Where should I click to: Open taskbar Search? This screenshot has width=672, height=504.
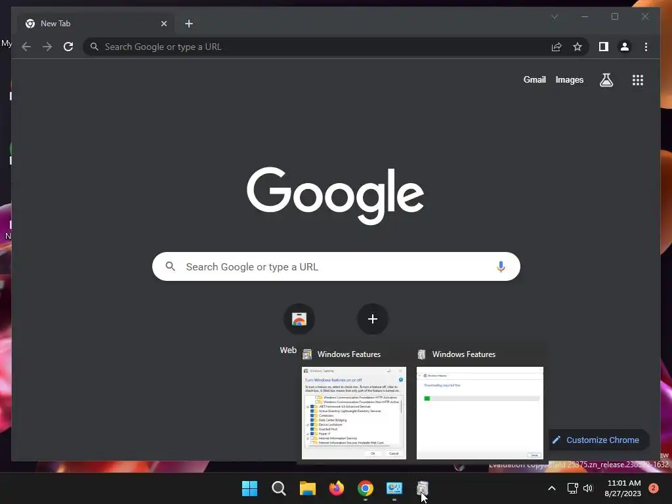coord(278,488)
